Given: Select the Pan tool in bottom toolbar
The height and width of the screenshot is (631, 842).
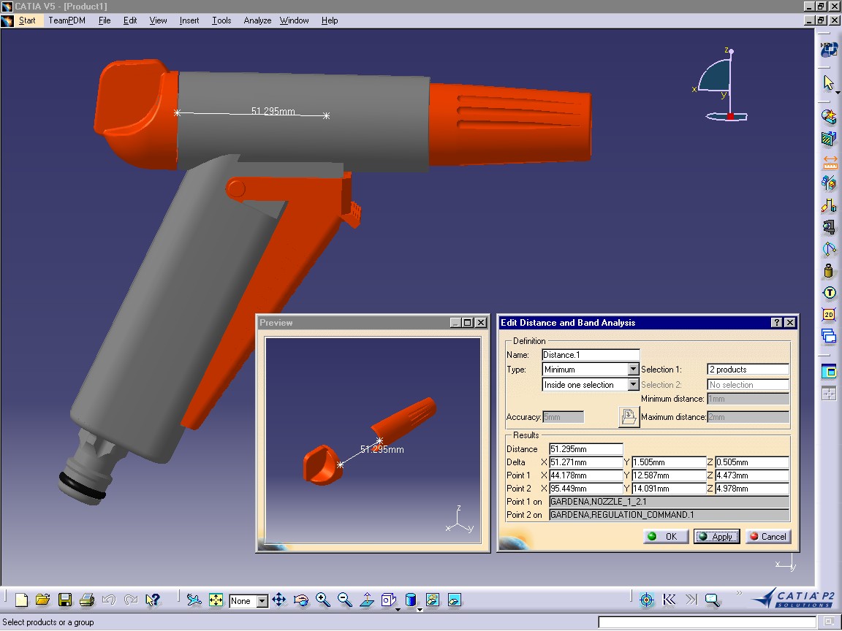Looking at the screenshot, I should 279,600.
